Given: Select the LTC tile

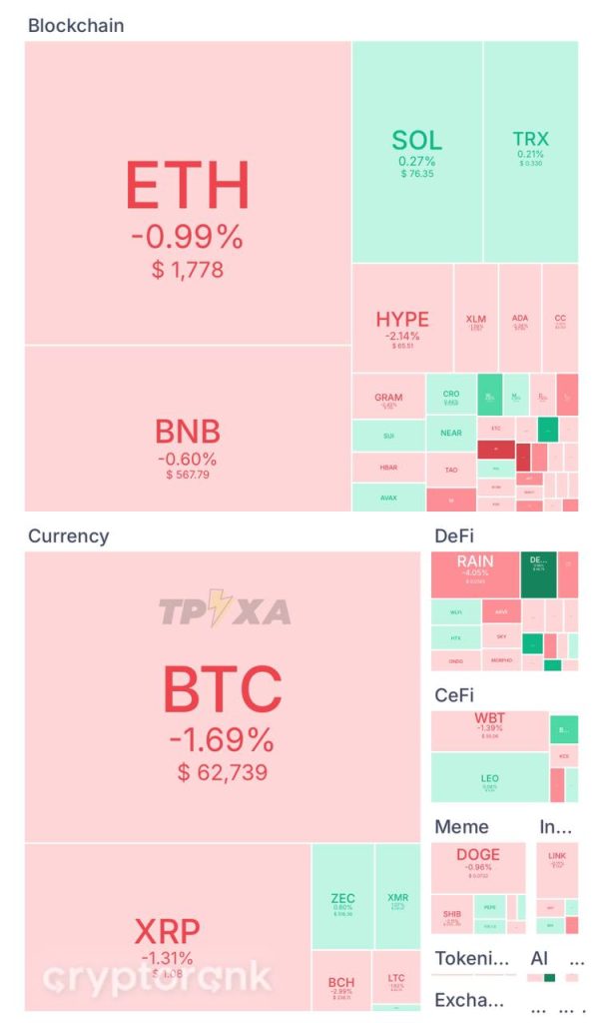Looking at the screenshot, I should click(x=396, y=981).
